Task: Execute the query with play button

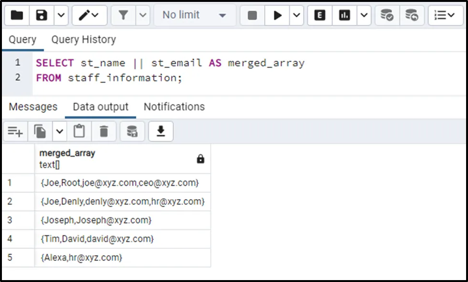Action: click(x=277, y=15)
